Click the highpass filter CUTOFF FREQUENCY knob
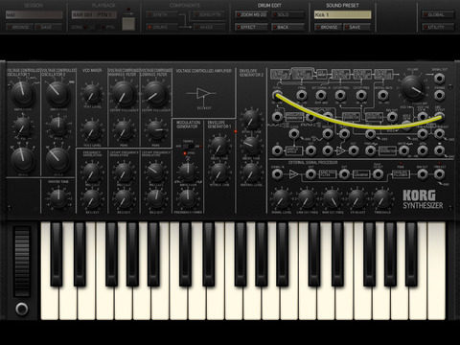Viewport: 460px width, 345px height. tap(124, 94)
